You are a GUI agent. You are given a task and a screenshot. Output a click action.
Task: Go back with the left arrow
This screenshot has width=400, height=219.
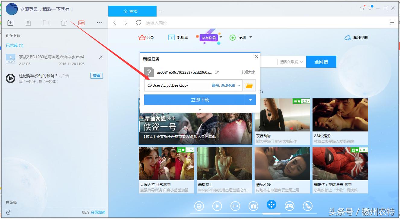pyautogui.click(x=115, y=23)
